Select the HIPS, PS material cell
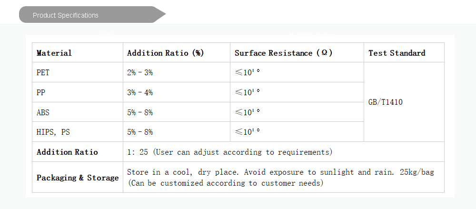The image size is (476, 209). point(53,132)
